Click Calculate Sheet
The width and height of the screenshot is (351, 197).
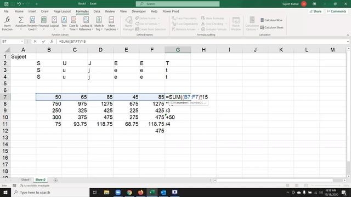(x=272, y=27)
